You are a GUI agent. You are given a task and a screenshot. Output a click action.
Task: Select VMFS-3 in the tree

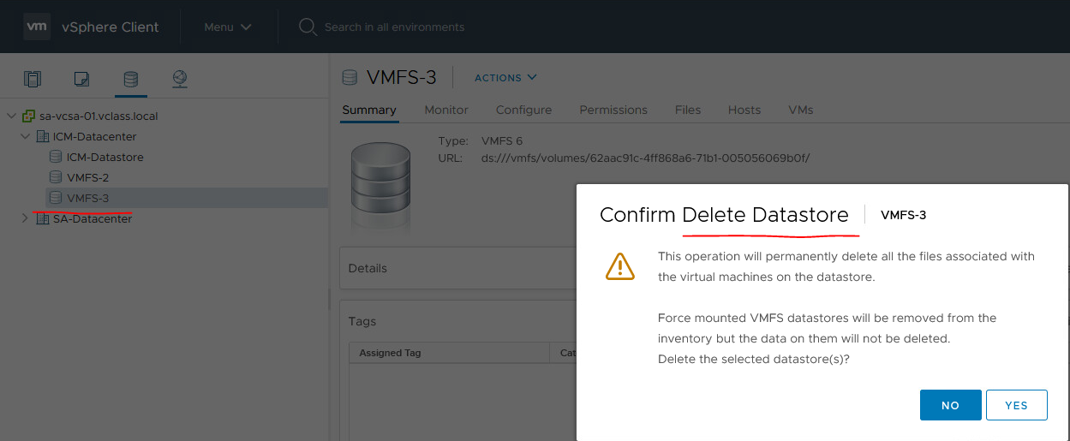[87, 198]
